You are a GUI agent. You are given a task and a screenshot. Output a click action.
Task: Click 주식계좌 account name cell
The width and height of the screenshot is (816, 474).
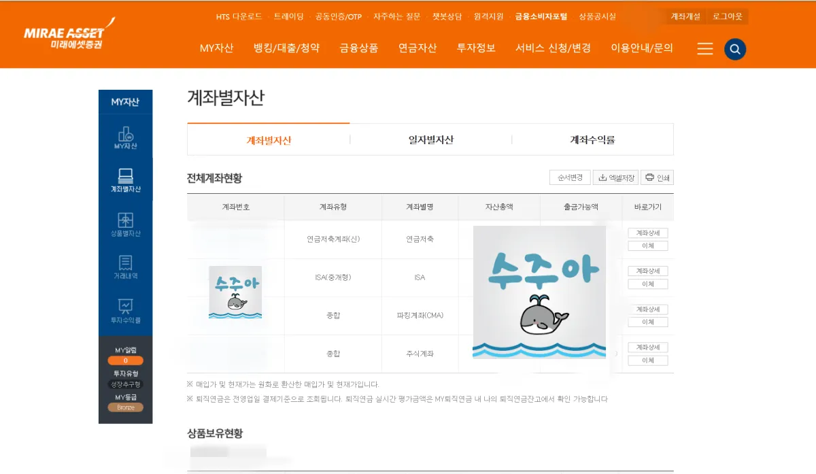click(x=420, y=354)
